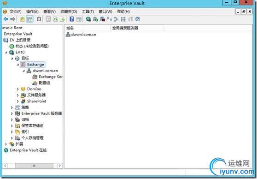This screenshot has height=179, width=257.
Task: Click the Properties toolbar icon
Action: click(48, 19)
